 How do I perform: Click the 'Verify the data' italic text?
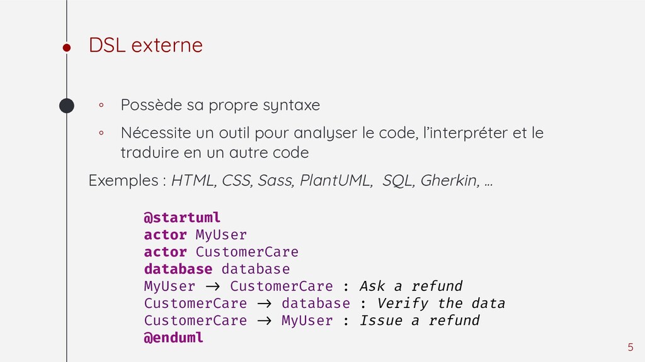click(441, 304)
